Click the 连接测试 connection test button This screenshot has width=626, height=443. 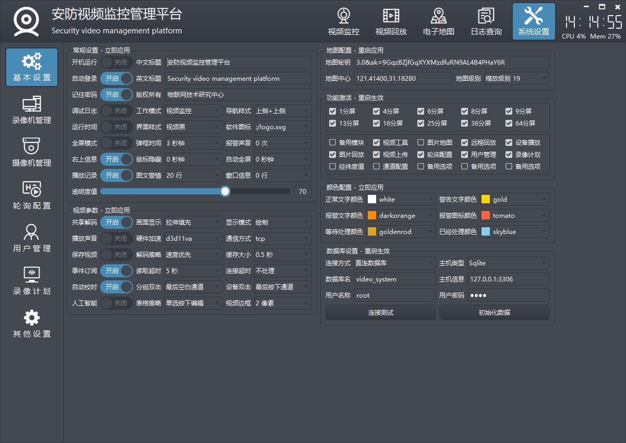tap(380, 313)
